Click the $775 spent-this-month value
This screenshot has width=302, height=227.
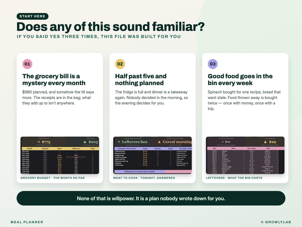[46, 142]
